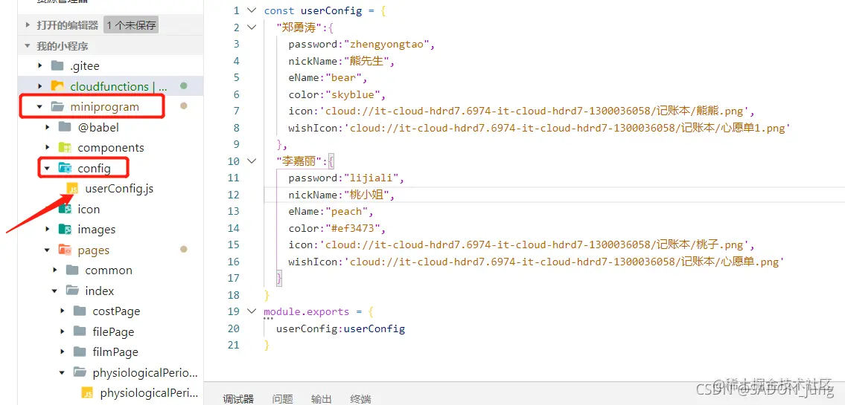Click the @babel folder icon

click(65, 127)
